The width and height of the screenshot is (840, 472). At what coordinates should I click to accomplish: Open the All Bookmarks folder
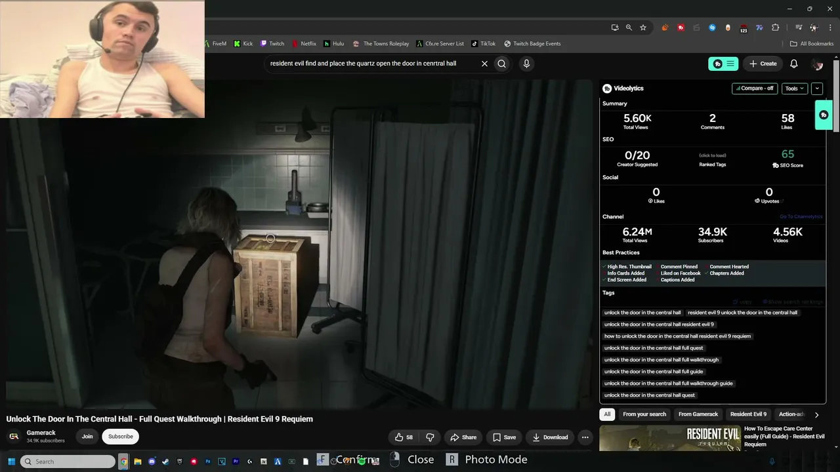tap(812, 44)
